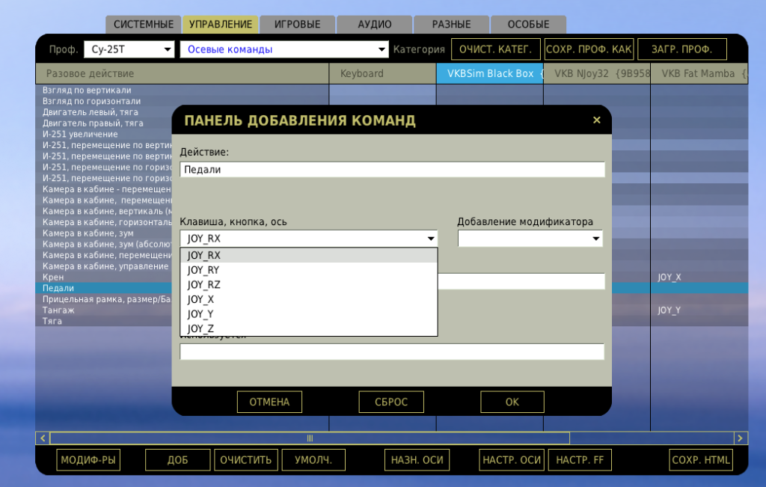Screen dimensions: 766x487
Task: Click the Действие text field containing Педали
Action: tap(392, 170)
